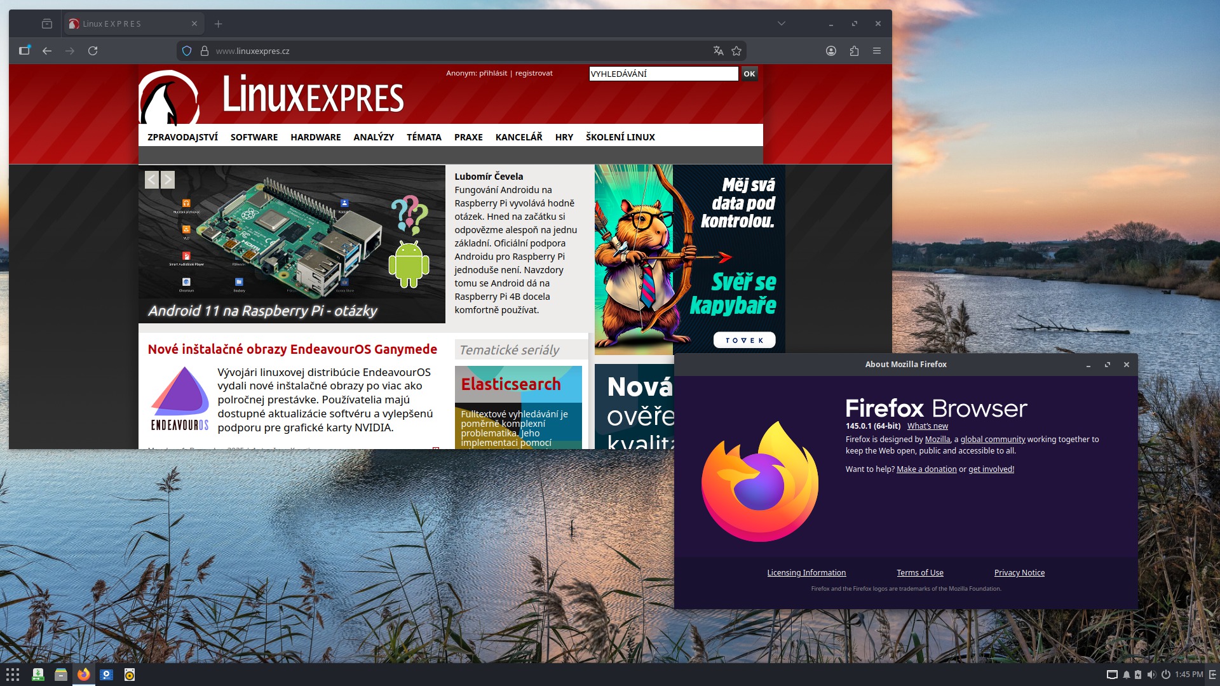The width and height of the screenshot is (1220, 686).
Task: Click the back navigation arrow
Action: (x=47, y=51)
